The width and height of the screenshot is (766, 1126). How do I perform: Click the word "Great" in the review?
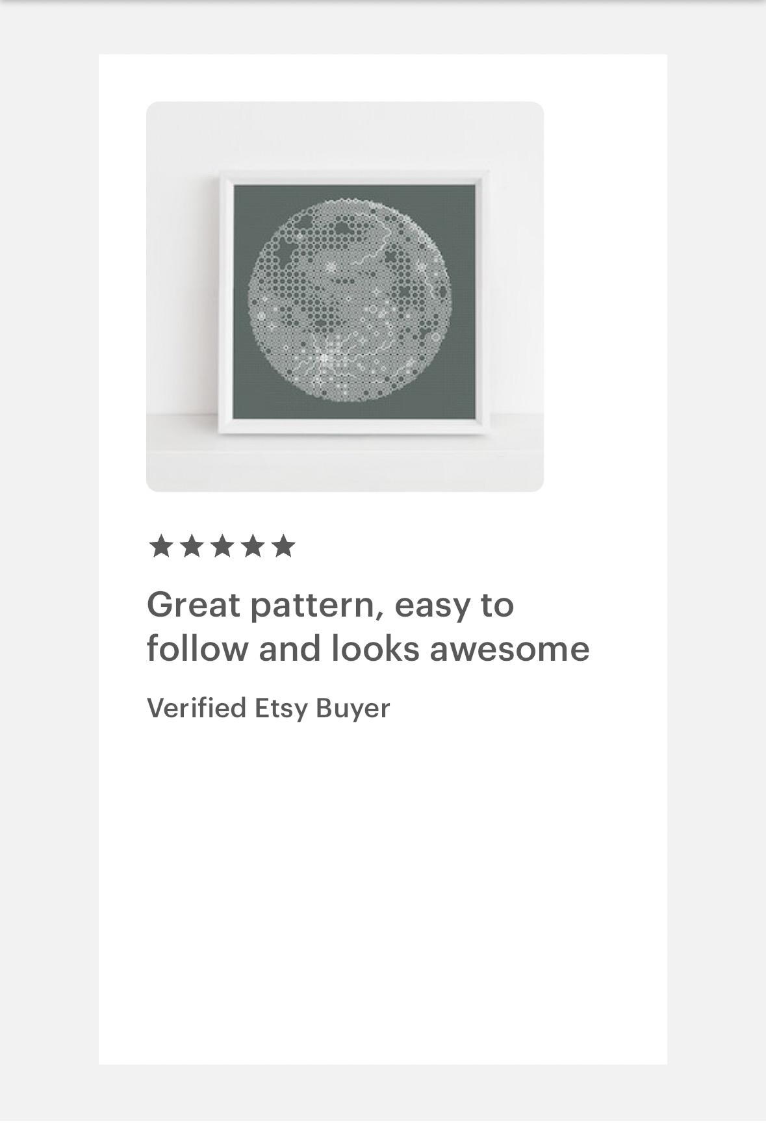point(194,604)
